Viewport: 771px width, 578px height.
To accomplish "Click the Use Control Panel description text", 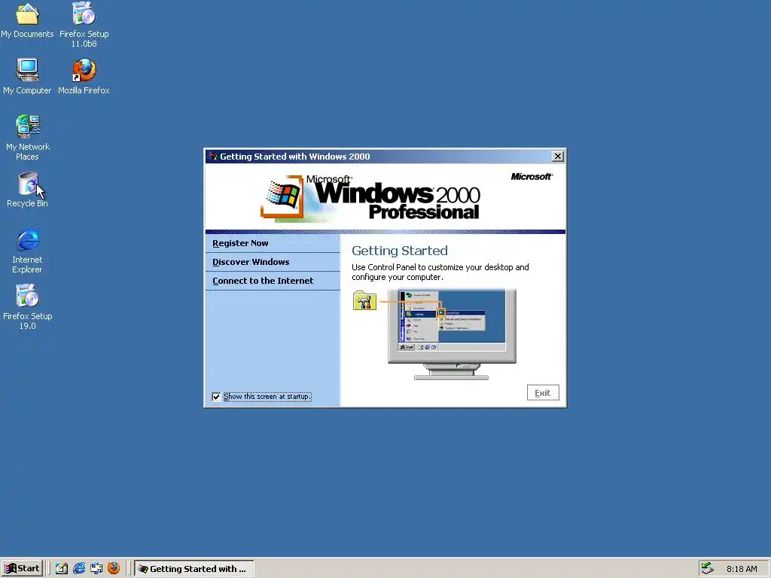I will 440,272.
